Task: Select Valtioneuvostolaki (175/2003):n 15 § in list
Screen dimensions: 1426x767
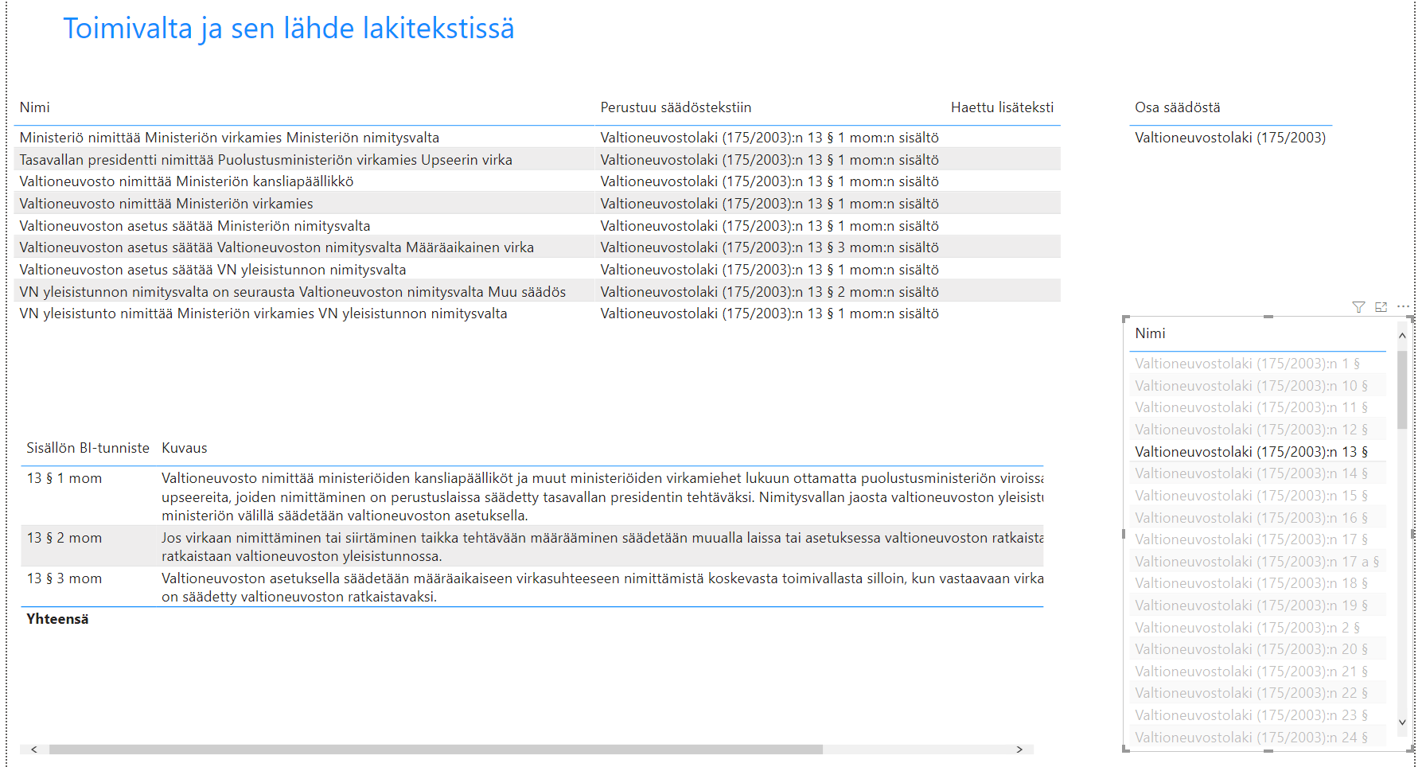Action: coord(1251,496)
